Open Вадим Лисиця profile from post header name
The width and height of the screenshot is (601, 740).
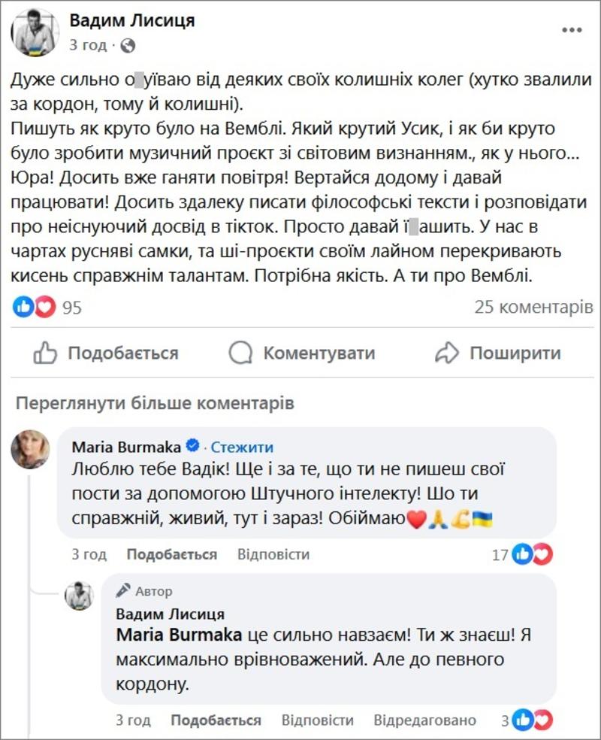(x=132, y=21)
